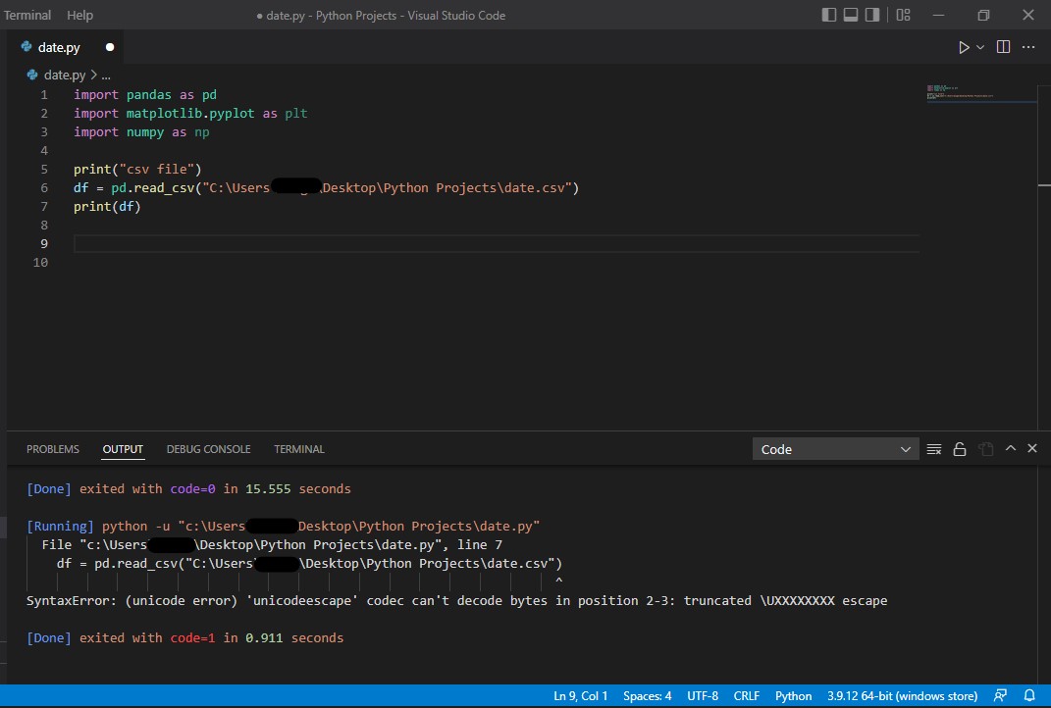Screen dimensions: 1051x708
Task: Toggle output auto-scroll lock
Action: pos(960,449)
